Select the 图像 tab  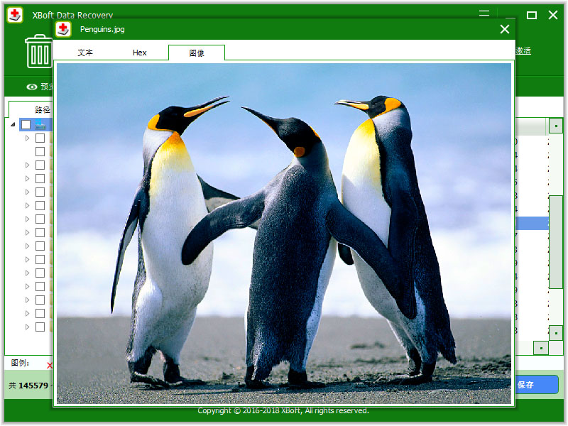(x=197, y=53)
